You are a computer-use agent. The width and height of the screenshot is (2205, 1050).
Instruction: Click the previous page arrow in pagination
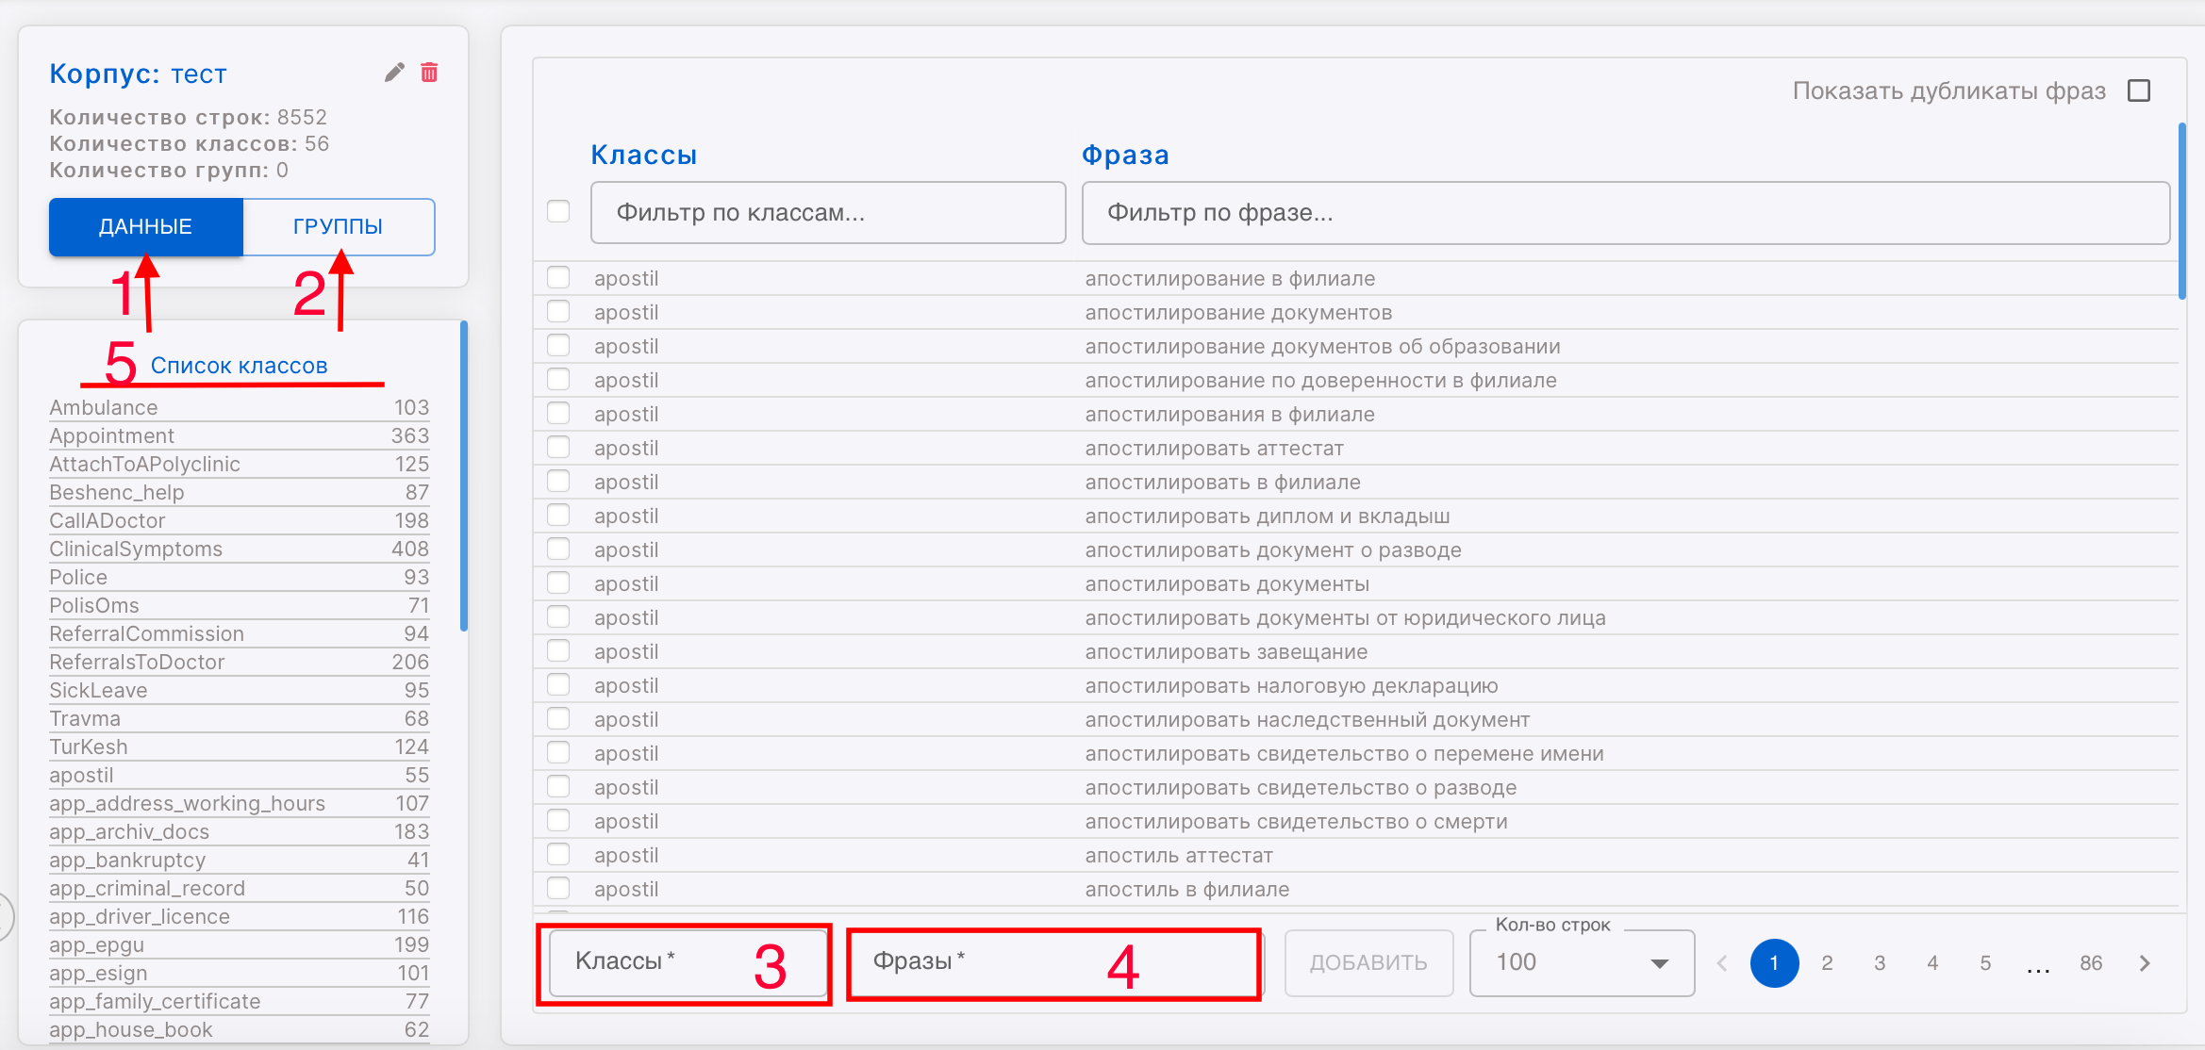[x=1722, y=962]
